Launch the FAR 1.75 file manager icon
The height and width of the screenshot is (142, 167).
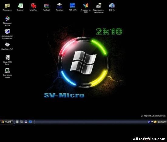click(73, 7)
